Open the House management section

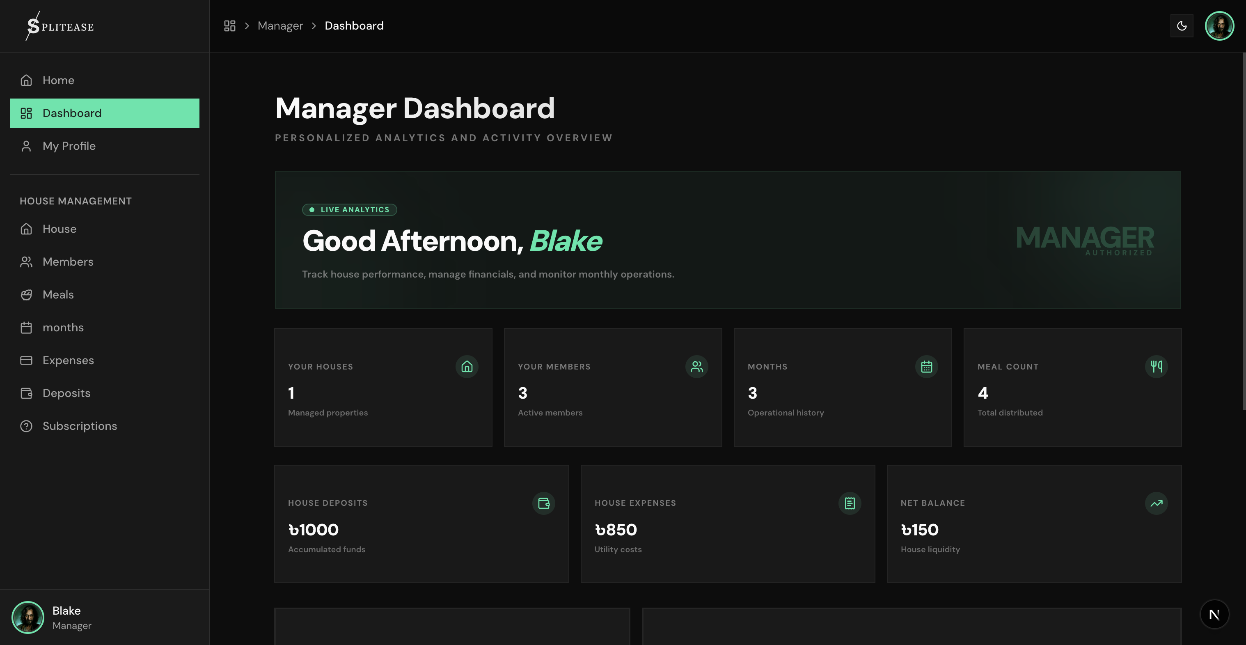point(59,229)
